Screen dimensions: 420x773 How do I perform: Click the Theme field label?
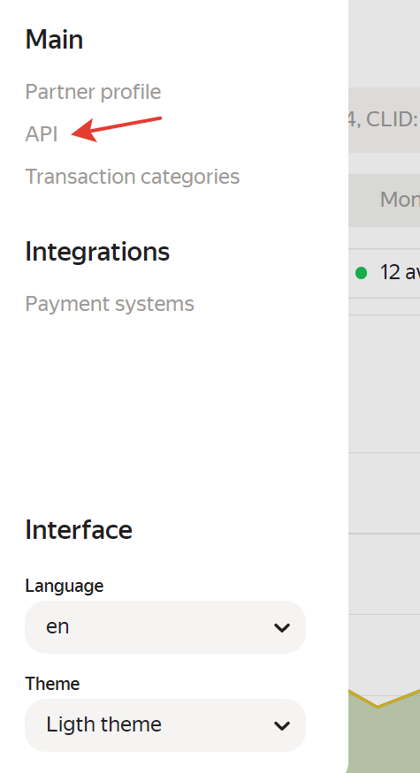(52, 684)
